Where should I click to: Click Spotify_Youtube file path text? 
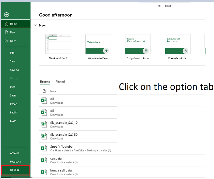[81, 150]
